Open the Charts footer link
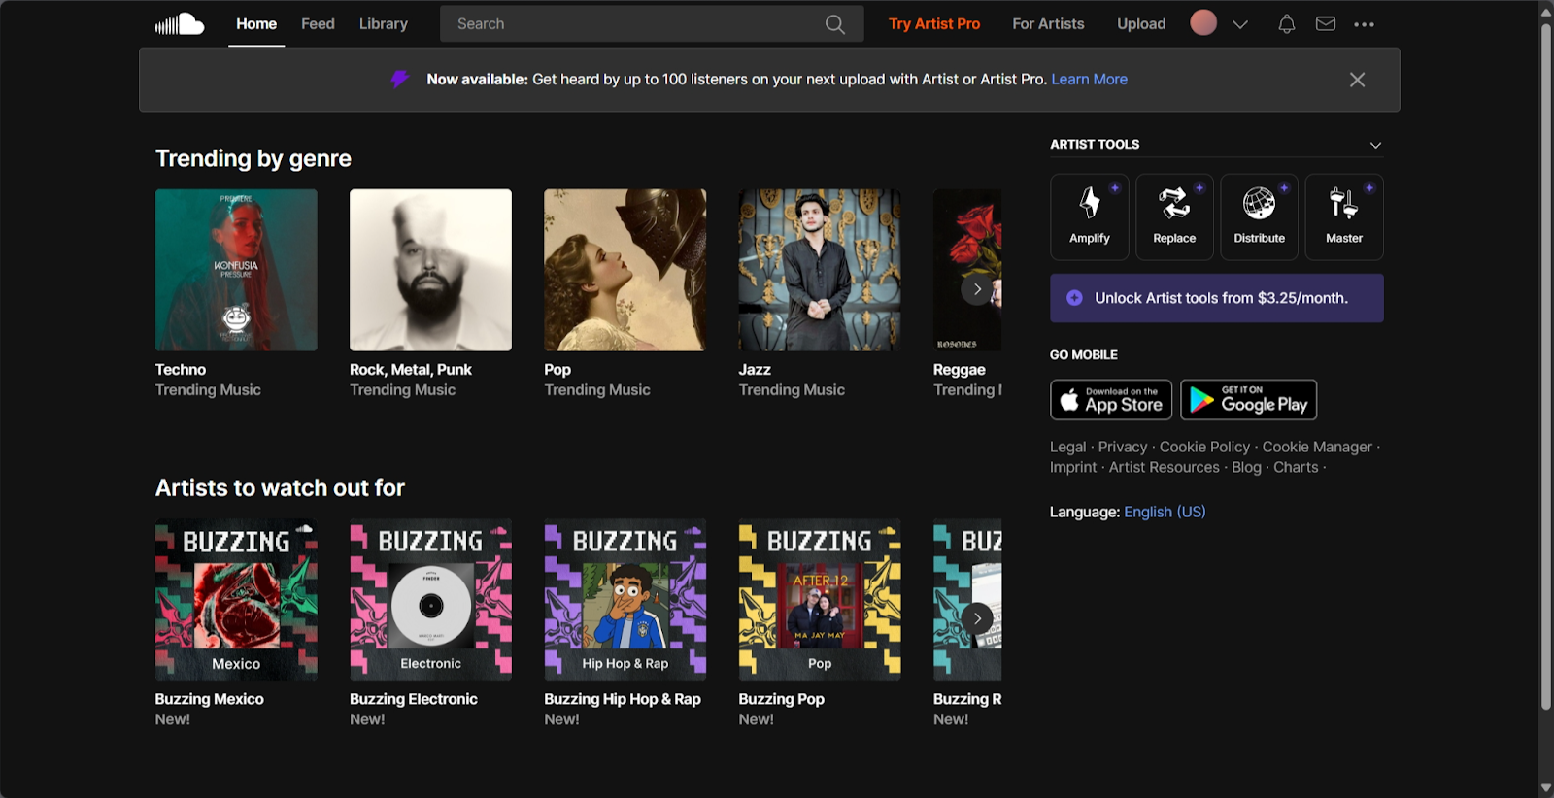Screen dimensions: 1554x798 tap(1296, 467)
